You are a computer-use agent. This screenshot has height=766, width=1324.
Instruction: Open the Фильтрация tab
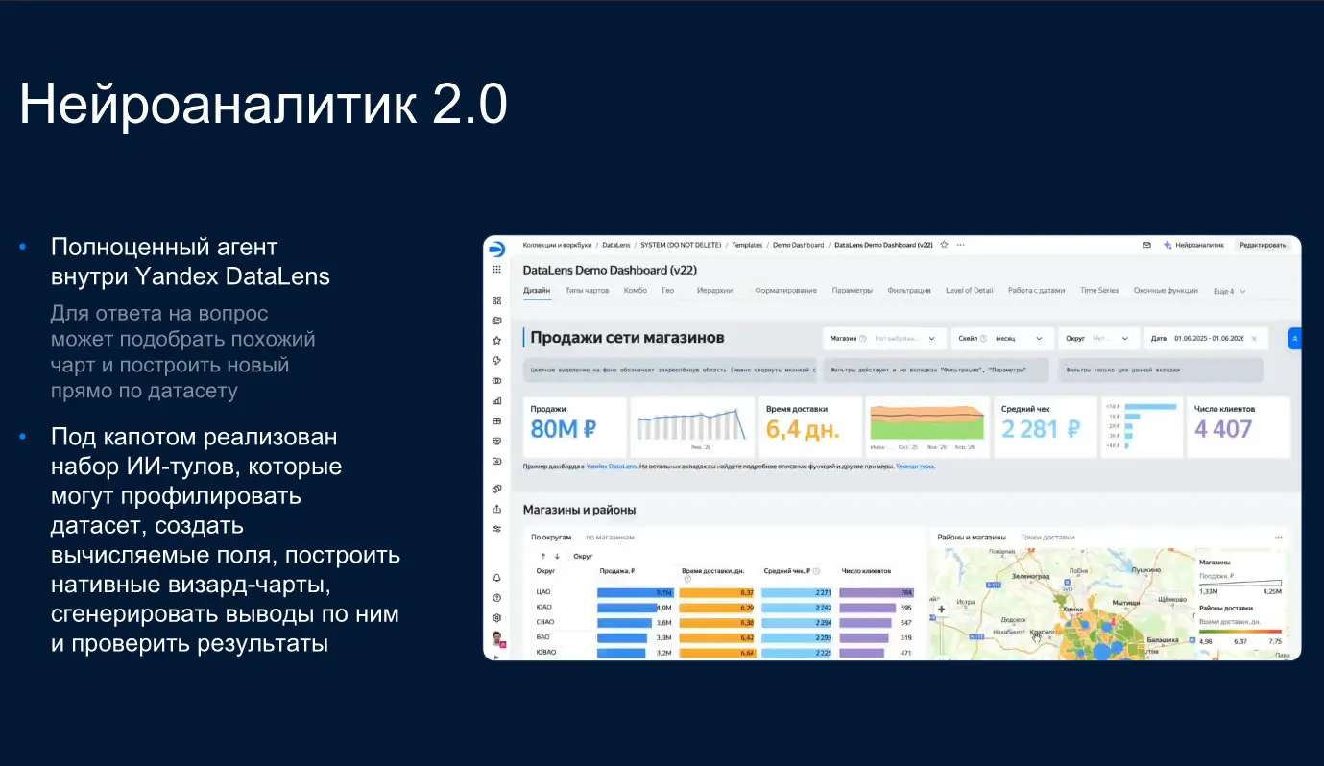click(x=909, y=290)
